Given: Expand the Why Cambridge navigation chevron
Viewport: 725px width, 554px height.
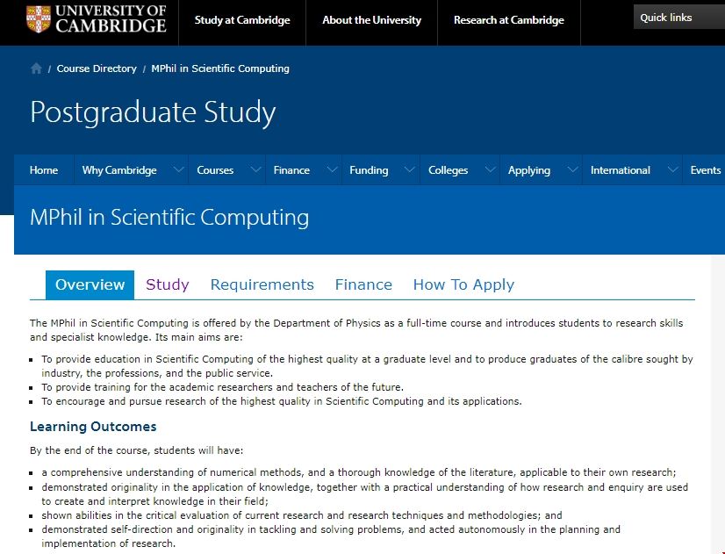Looking at the screenshot, I should [x=179, y=169].
